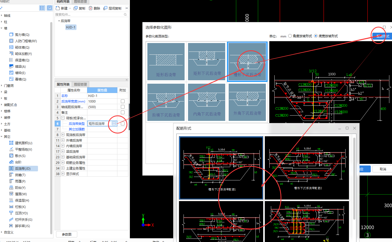Select the 阳台(Y) balcony icon
This screenshot has width=392, height=242.
tap(11, 188)
